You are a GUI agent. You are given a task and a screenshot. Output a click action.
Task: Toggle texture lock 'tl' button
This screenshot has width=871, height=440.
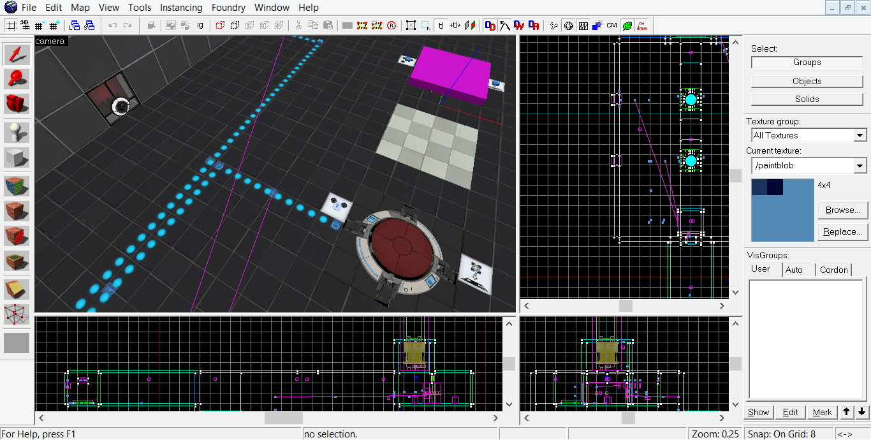click(x=441, y=26)
